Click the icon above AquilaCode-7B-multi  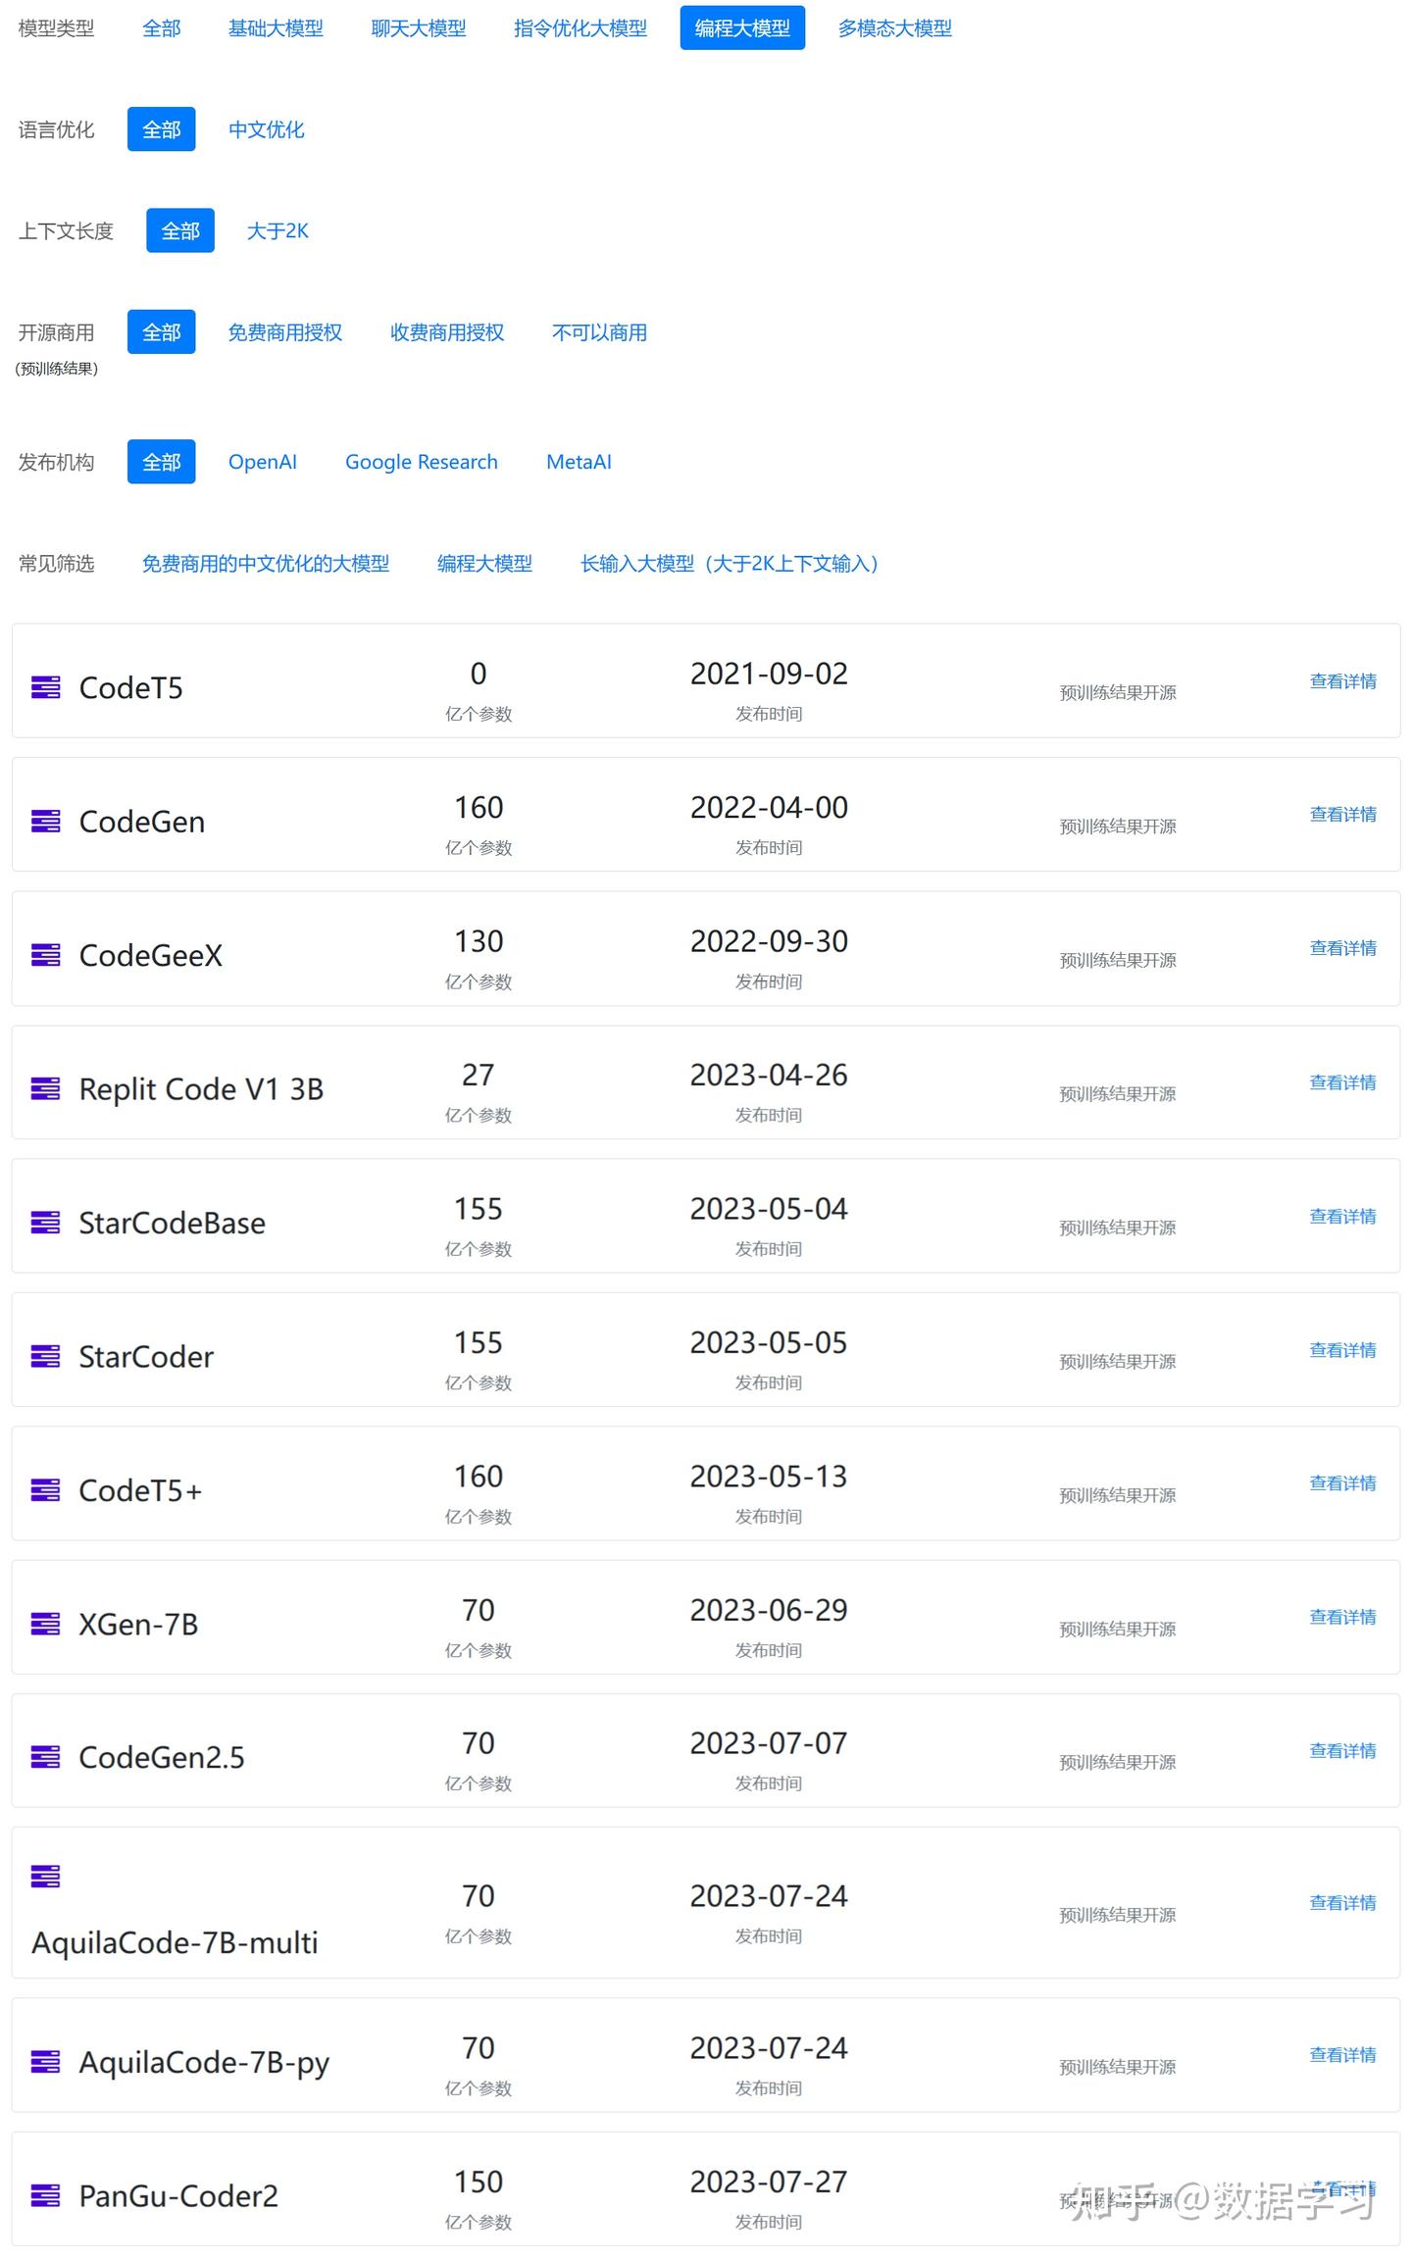pos(46,1876)
